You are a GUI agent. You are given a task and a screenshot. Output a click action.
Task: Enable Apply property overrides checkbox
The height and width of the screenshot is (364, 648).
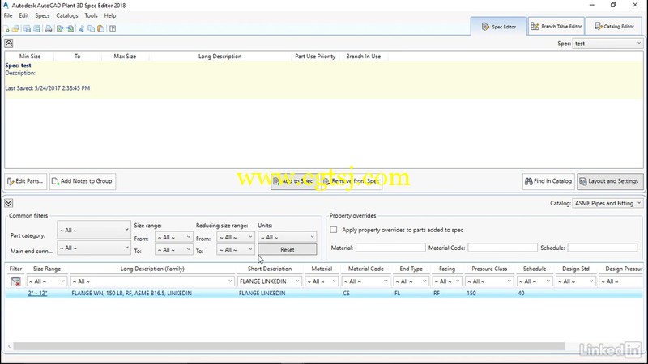[x=334, y=230]
